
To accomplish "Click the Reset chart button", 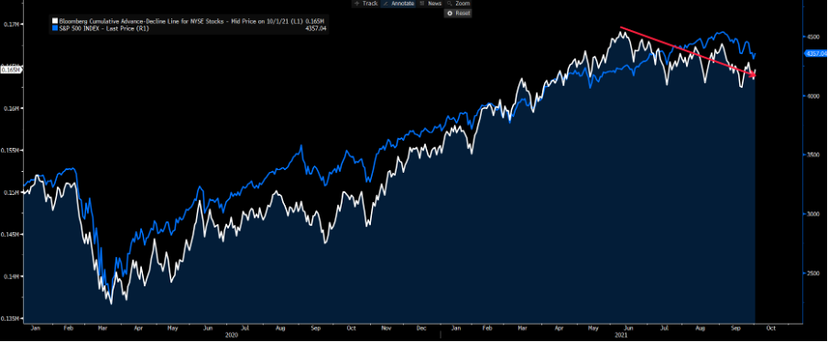I will (x=458, y=13).
